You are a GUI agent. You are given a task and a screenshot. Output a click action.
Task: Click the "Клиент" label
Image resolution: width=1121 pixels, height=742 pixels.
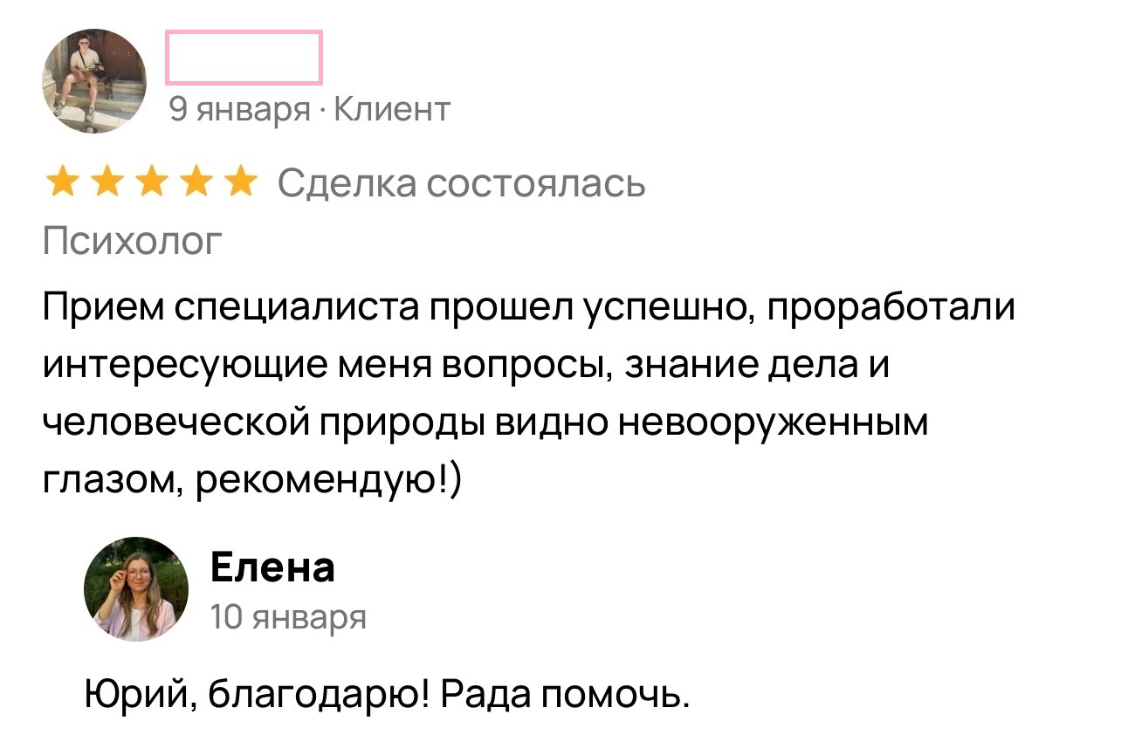click(x=392, y=110)
